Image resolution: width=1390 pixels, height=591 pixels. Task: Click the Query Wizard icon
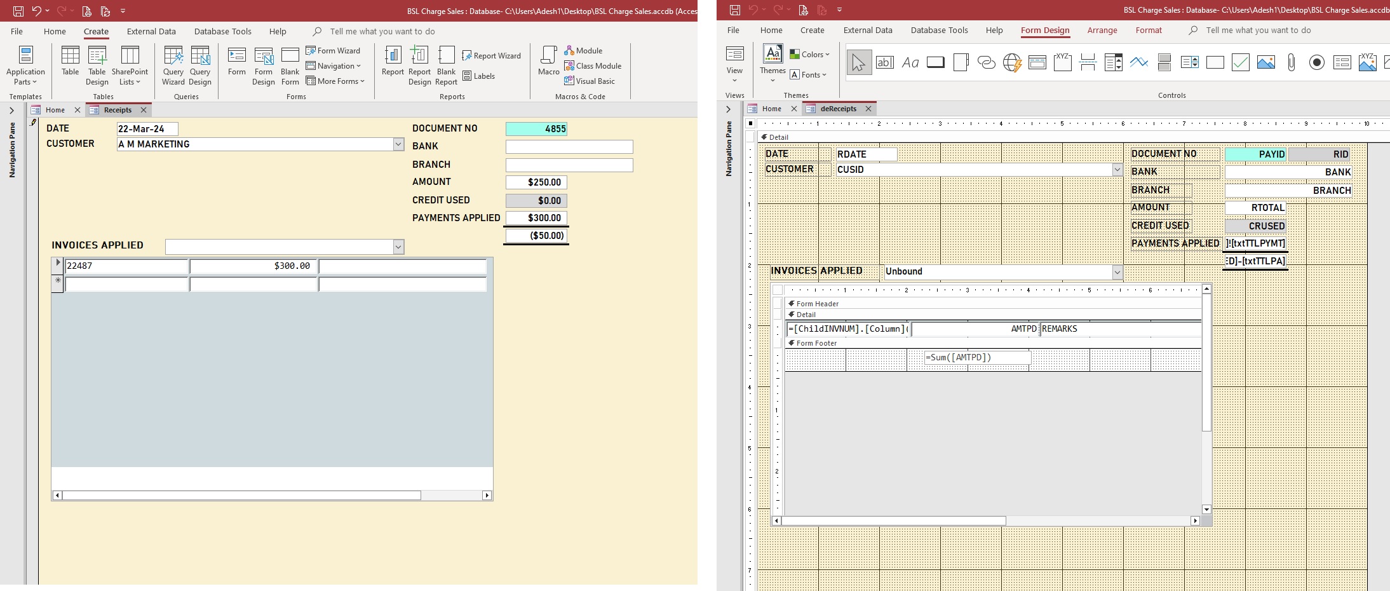point(173,65)
